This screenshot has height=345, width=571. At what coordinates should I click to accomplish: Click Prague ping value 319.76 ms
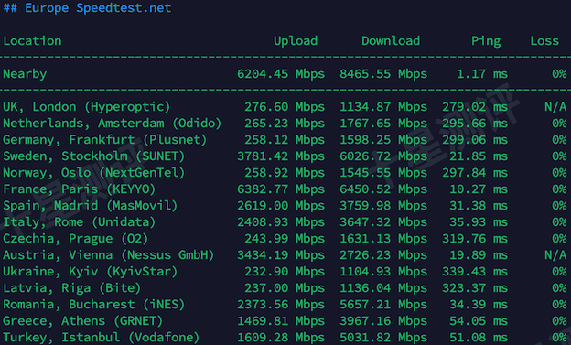click(475, 239)
